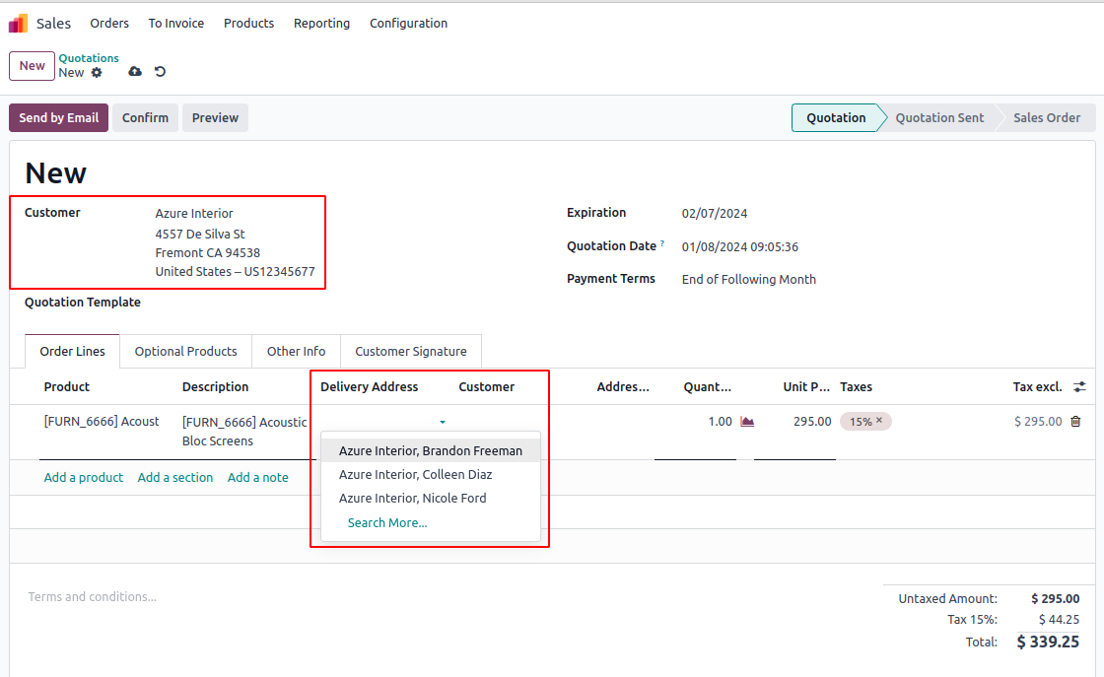Click the product cell [FURN_6666] Acoust
The width and height of the screenshot is (1104, 677).
[102, 422]
